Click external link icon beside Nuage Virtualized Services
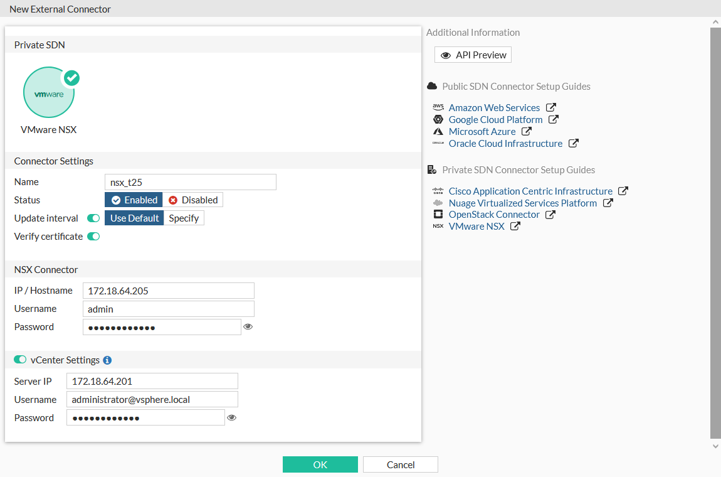 [x=608, y=203]
